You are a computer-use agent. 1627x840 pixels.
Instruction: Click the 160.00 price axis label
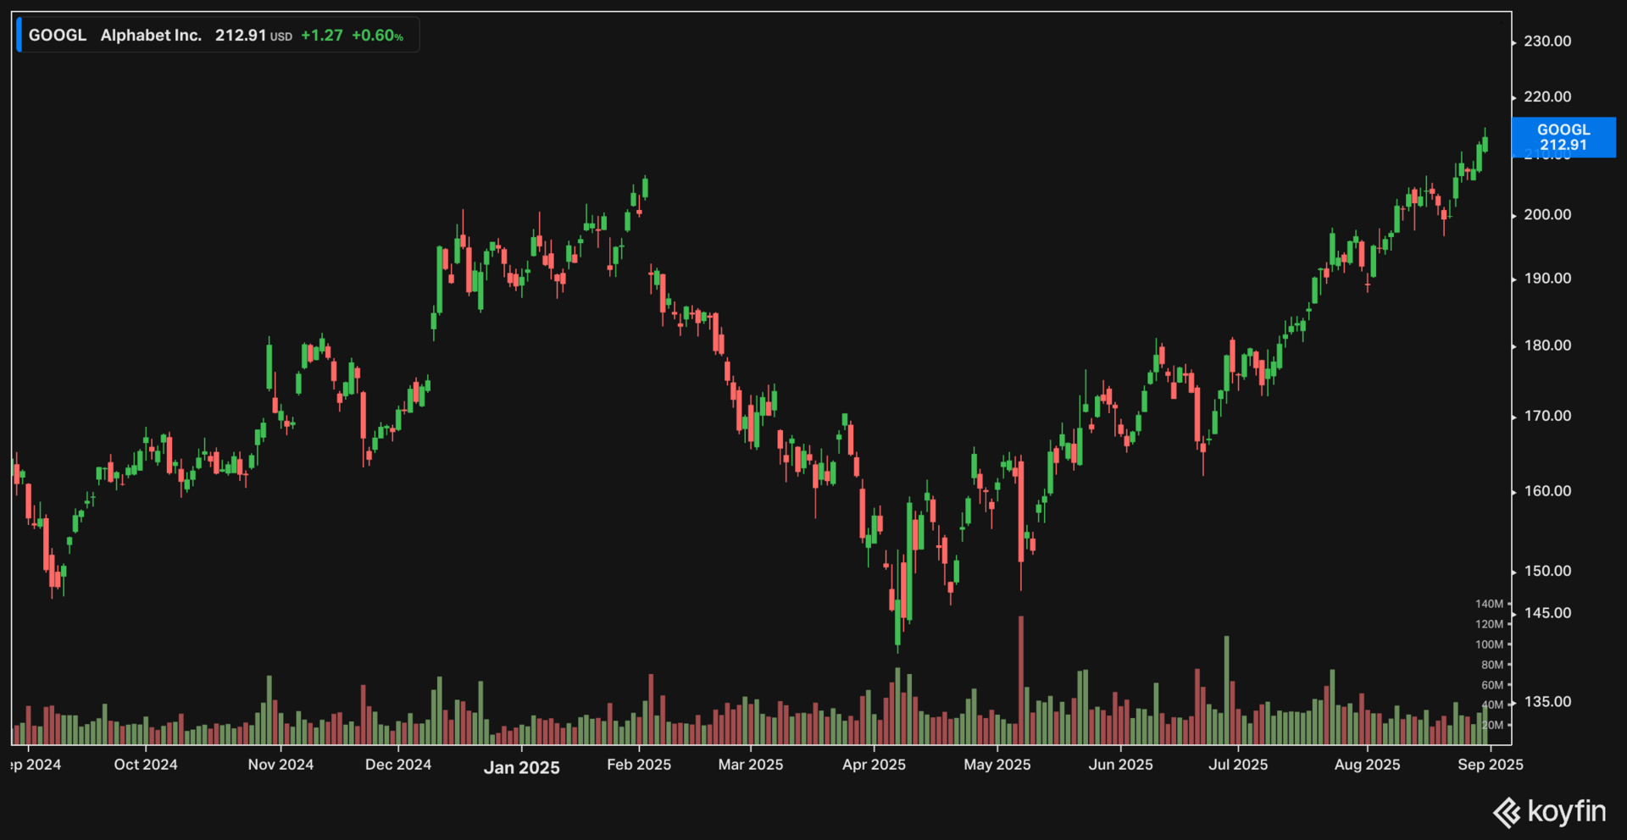[x=1547, y=491]
